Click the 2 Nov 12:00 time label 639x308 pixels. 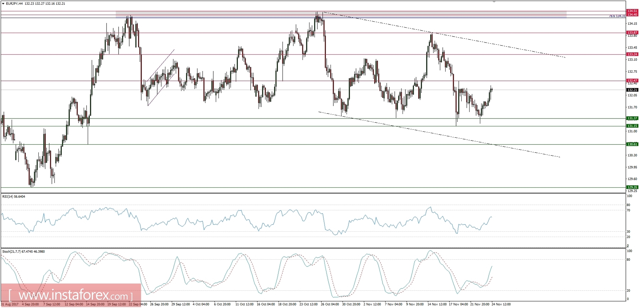click(x=372, y=304)
